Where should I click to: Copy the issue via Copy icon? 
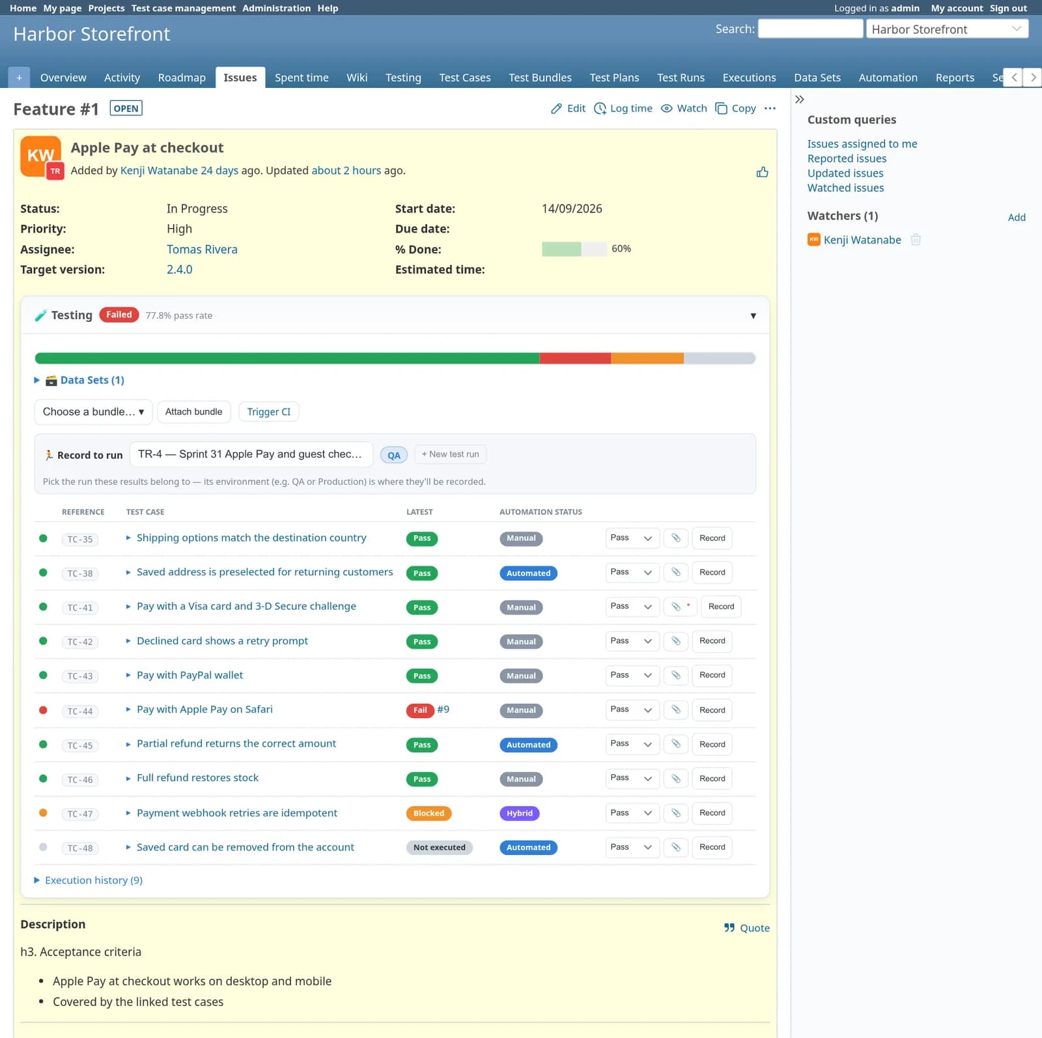tap(735, 108)
